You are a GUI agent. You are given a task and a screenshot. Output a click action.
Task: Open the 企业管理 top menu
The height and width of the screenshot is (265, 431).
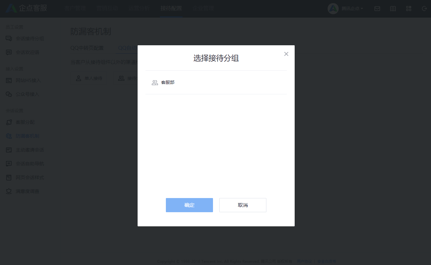coord(203,8)
